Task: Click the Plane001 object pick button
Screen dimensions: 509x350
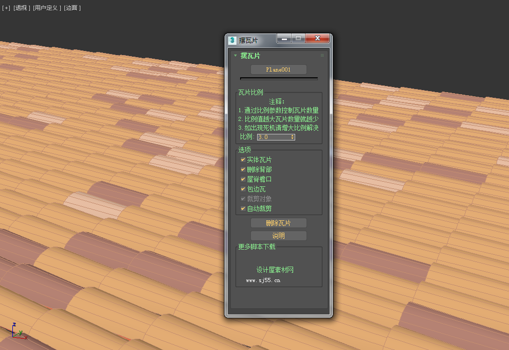Action: [x=278, y=69]
